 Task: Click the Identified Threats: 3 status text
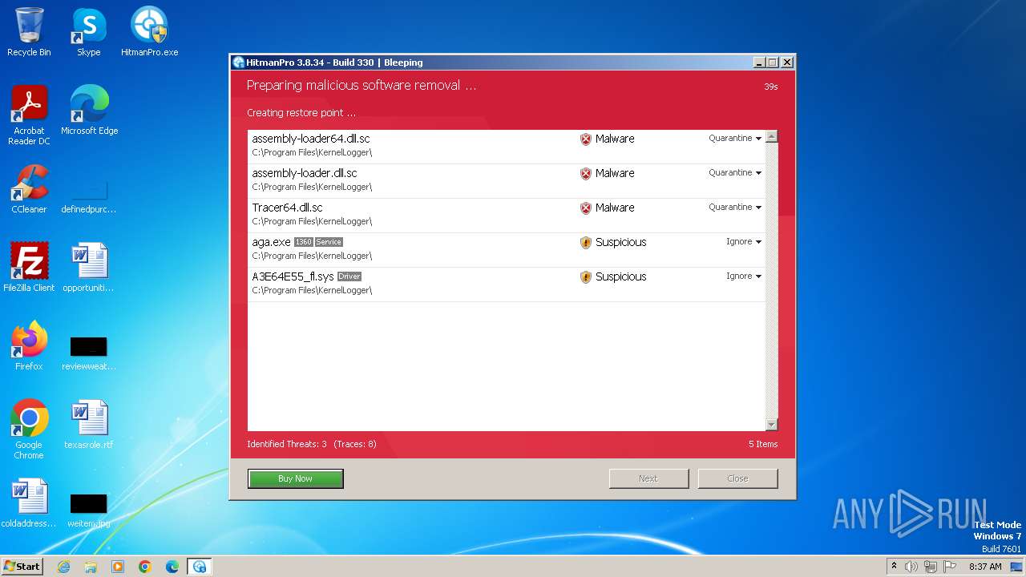coord(287,444)
